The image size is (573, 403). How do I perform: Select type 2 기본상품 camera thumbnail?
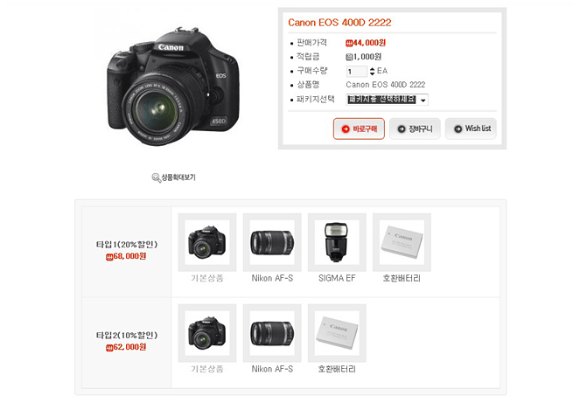click(x=207, y=333)
